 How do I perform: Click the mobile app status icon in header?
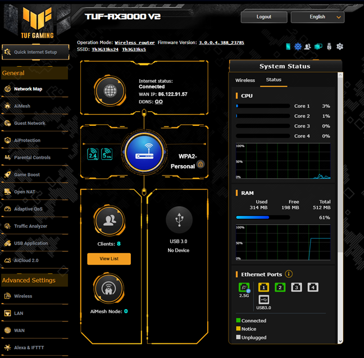[x=288, y=47]
